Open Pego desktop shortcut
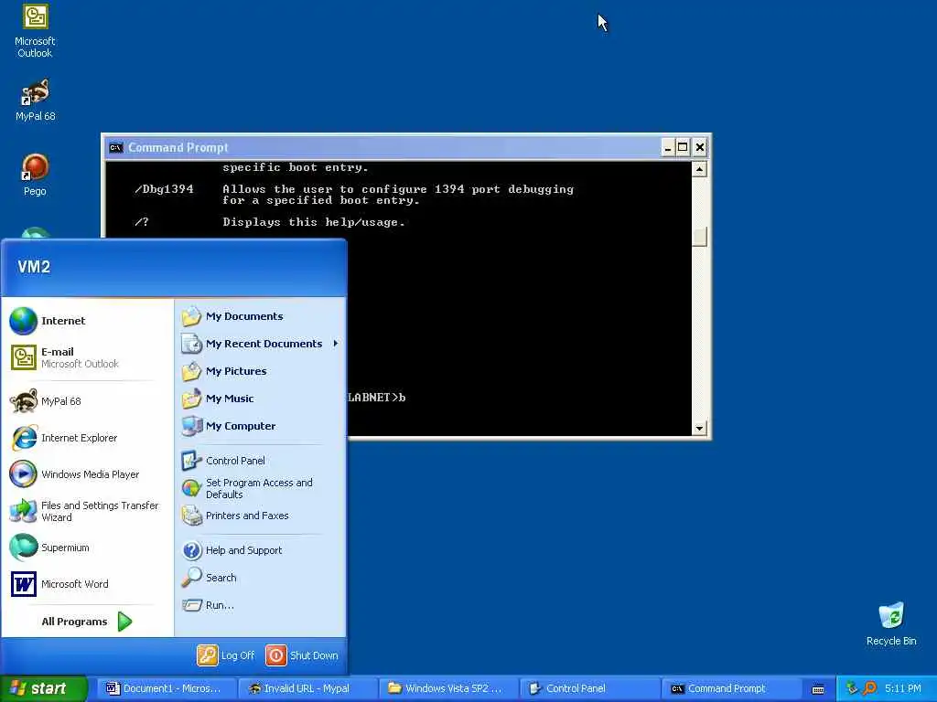Image resolution: width=937 pixels, height=702 pixels. tap(35, 175)
